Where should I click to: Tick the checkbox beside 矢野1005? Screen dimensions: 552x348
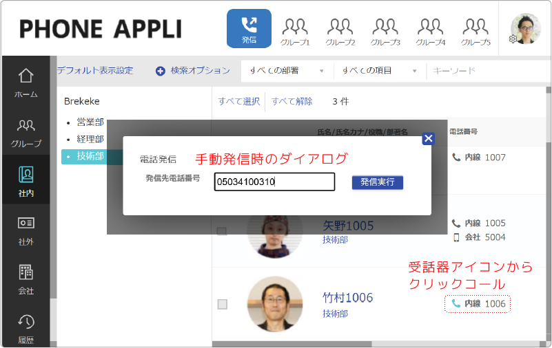[222, 231]
